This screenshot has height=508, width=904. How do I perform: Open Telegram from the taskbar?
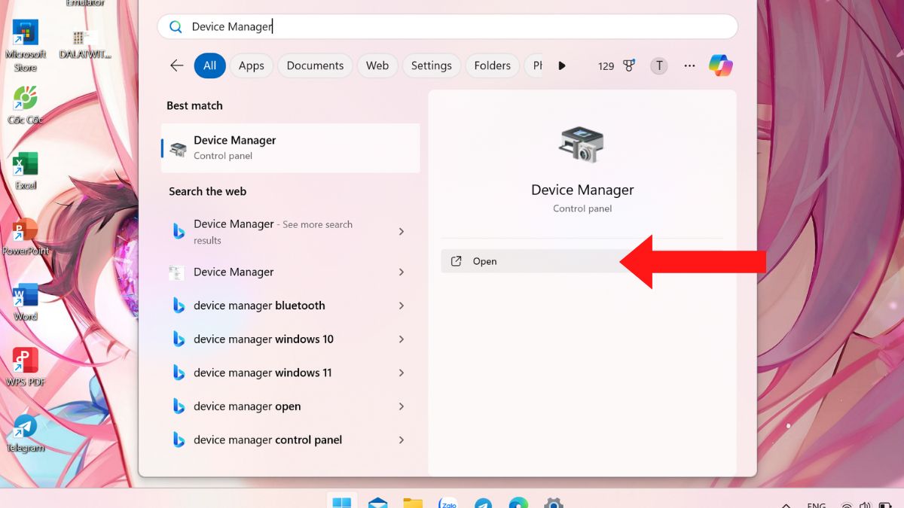(483, 503)
